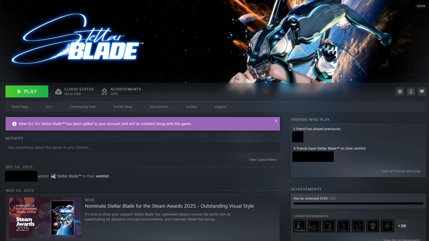Click the achievement progress bar under 'You've unlocked 0/45'
The height and width of the screenshot is (241, 429).
pos(359,203)
